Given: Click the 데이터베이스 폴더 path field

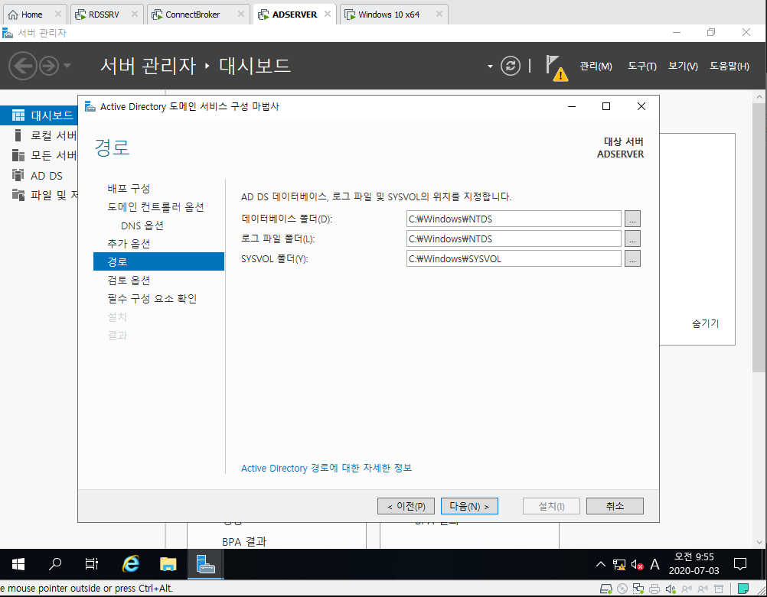Looking at the screenshot, I should [514, 219].
